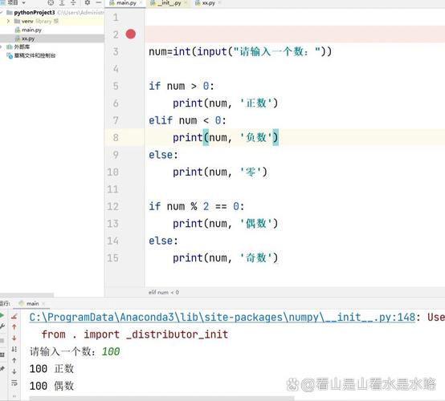Select xx.py in the project tree
The image size is (445, 401).
(x=28, y=38)
